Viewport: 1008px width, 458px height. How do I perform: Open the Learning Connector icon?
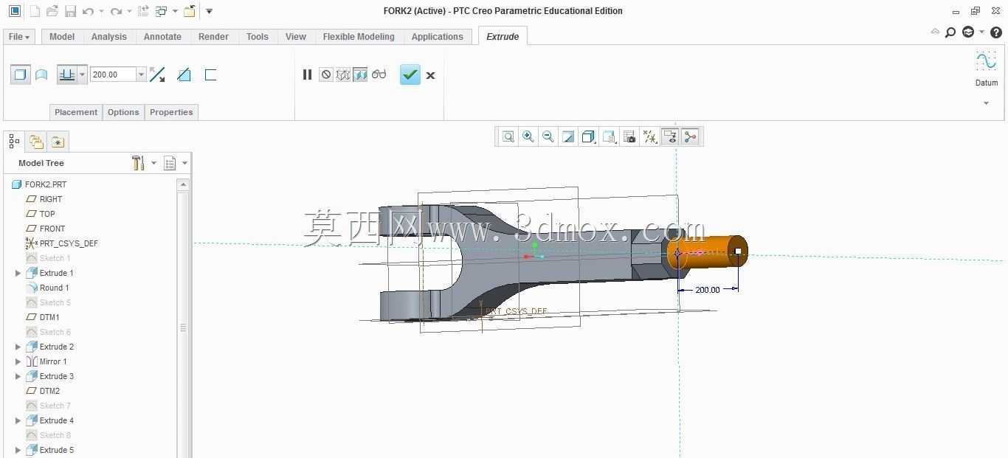[x=968, y=32]
